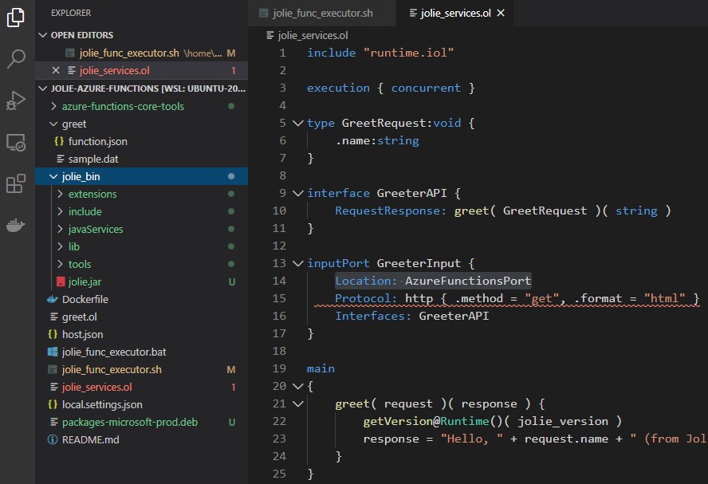Open the Extensions view
The width and height of the screenshot is (708, 484).
18,183
